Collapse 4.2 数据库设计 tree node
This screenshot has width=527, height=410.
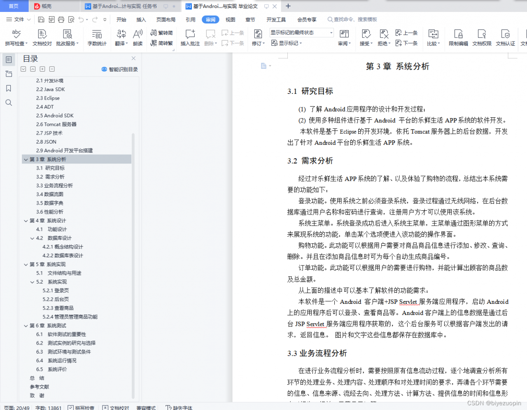coord(33,238)
